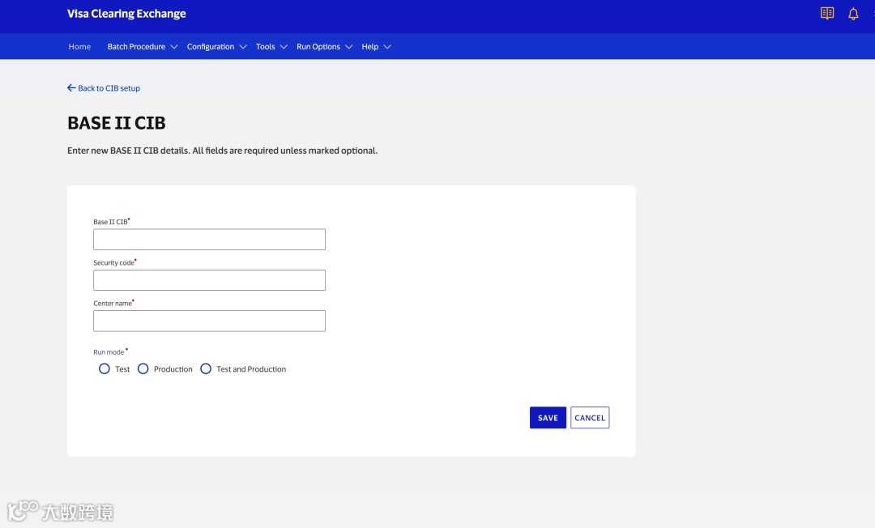This screenshot has width=875, height=528.
Task: Expand the Help chevron
Action: point(388,47)
